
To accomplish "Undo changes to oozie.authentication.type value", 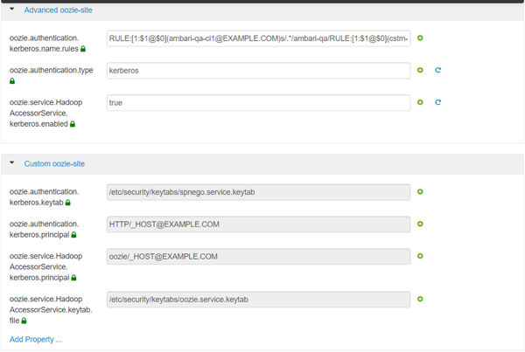I will pos(438,70).
